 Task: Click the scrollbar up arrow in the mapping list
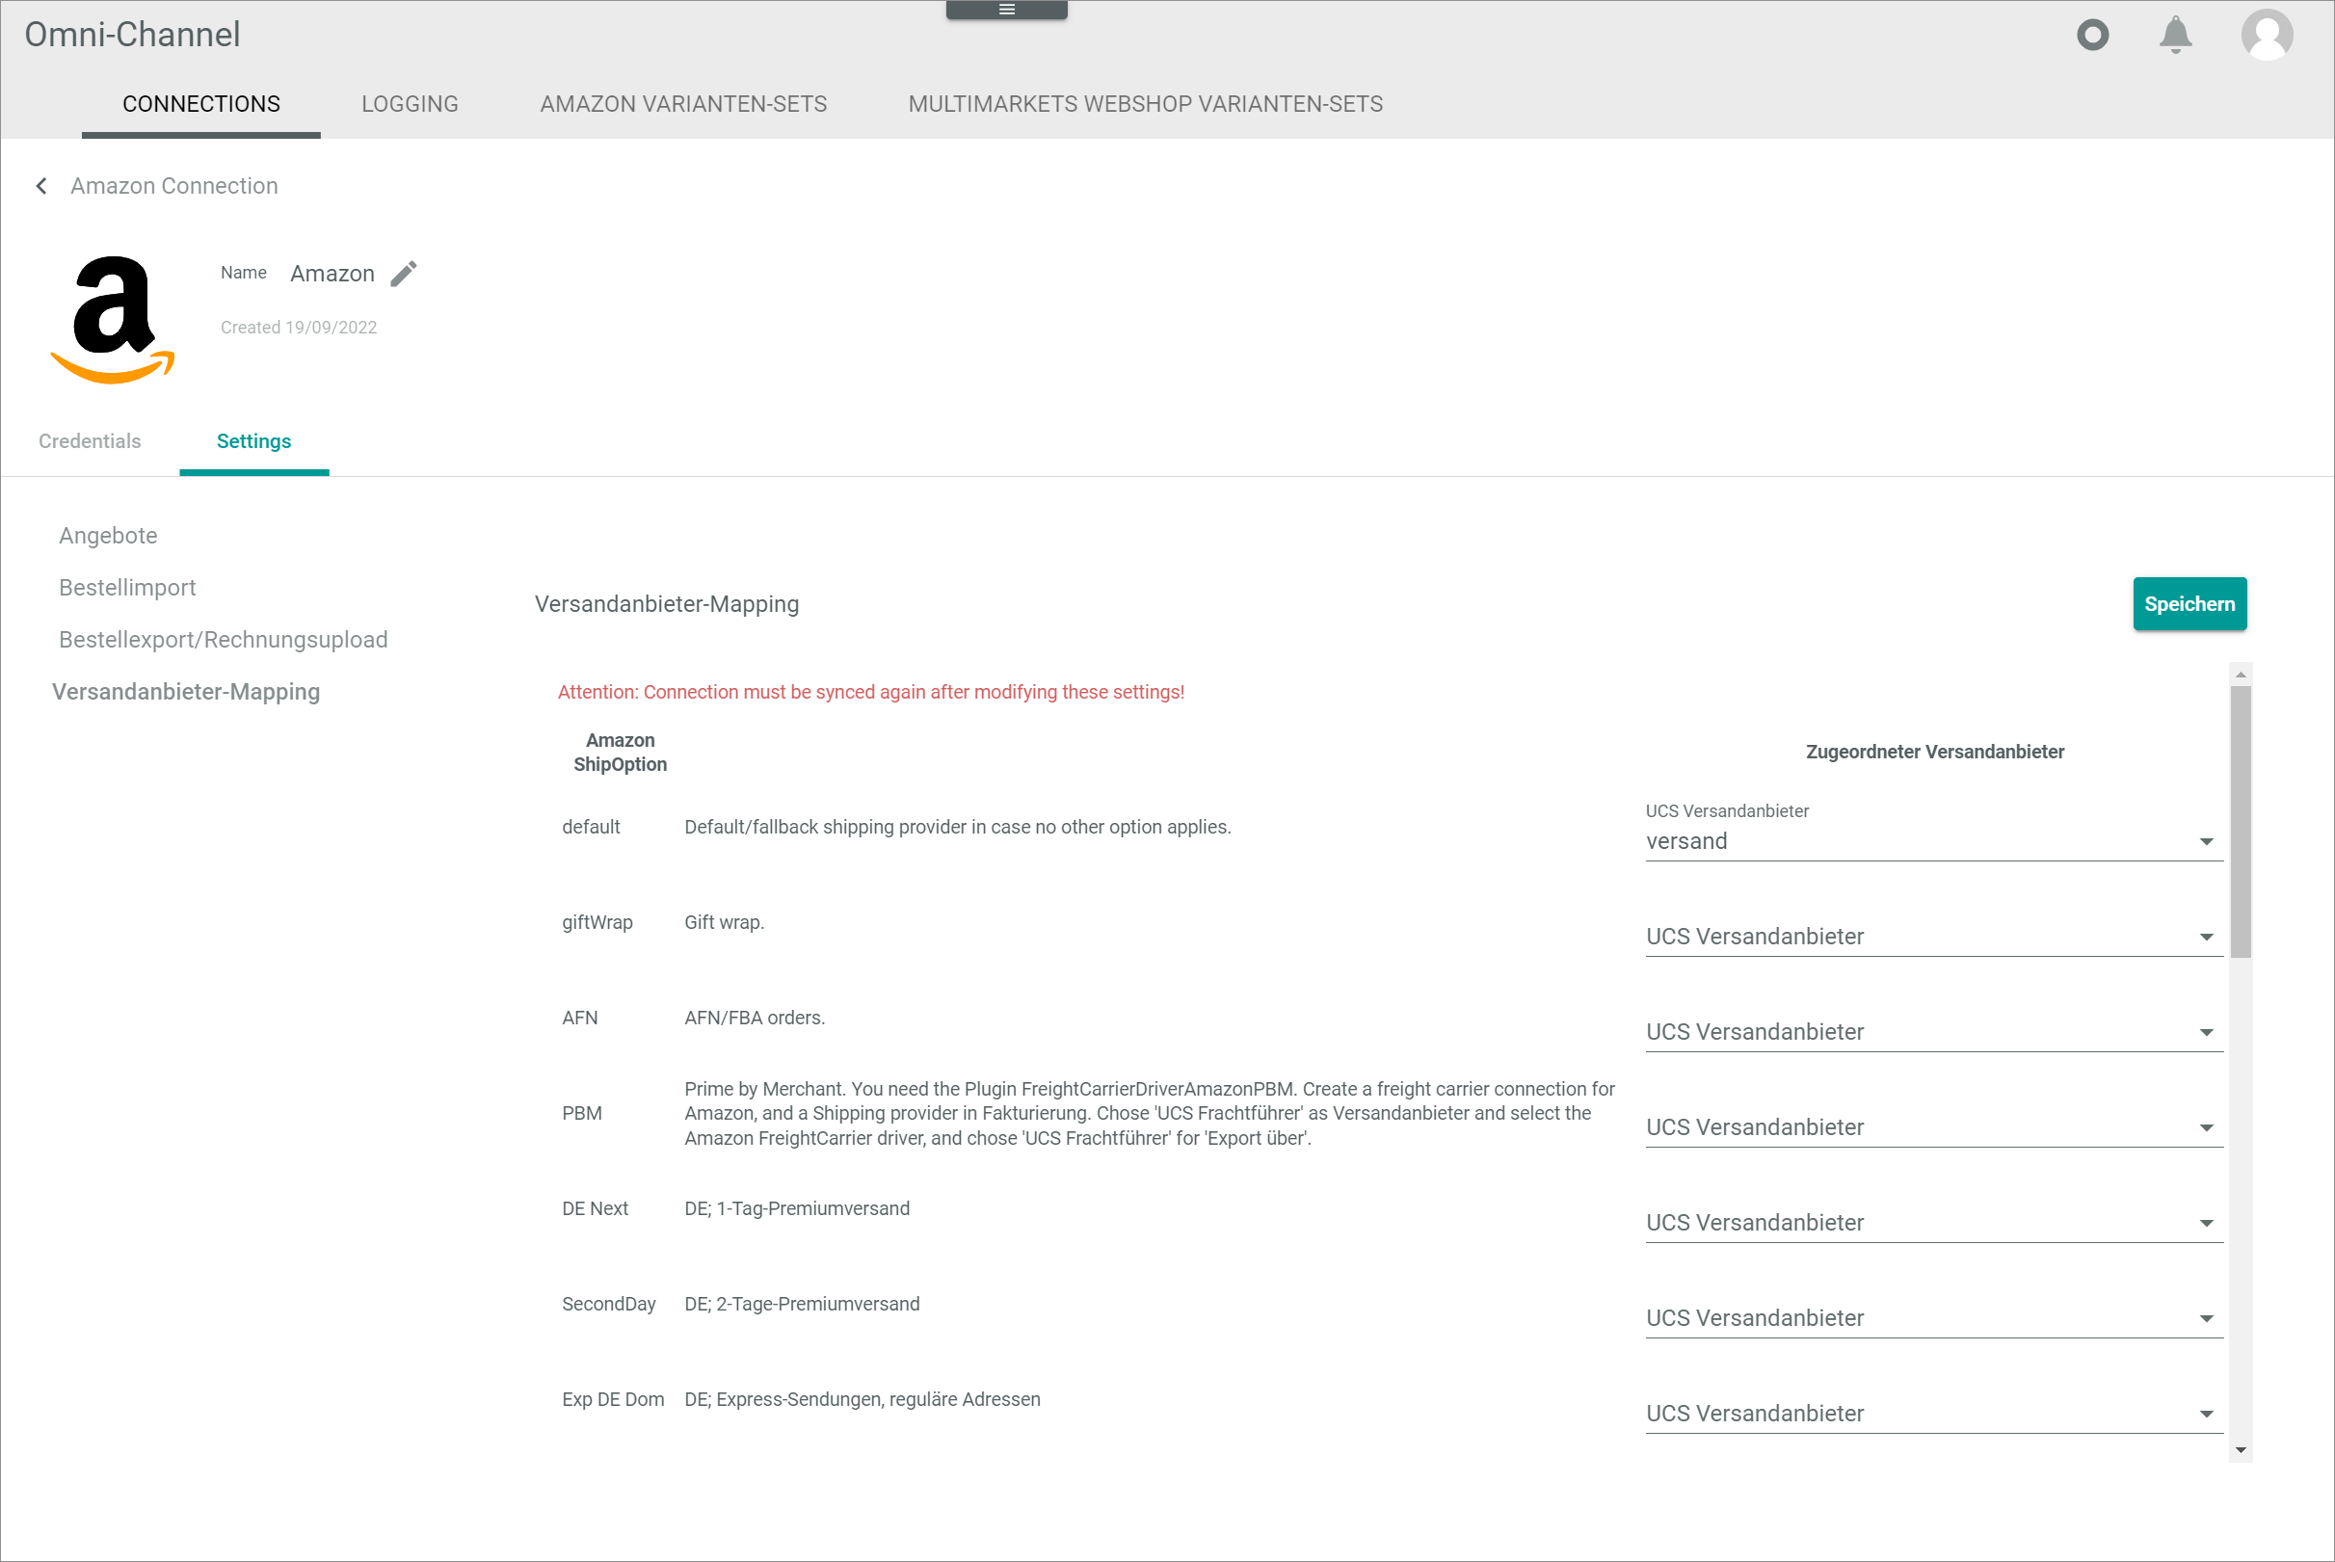[2241, 675]
